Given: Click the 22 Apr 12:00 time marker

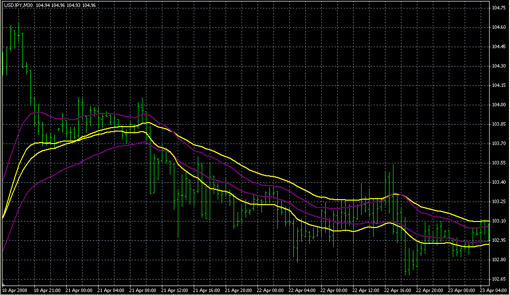Looking at the screenshot, I should click(x=367, y=290).
